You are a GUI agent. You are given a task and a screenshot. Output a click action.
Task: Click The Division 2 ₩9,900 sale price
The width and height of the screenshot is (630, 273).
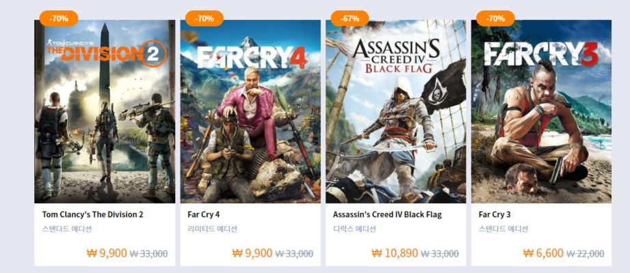pos(107,253)
